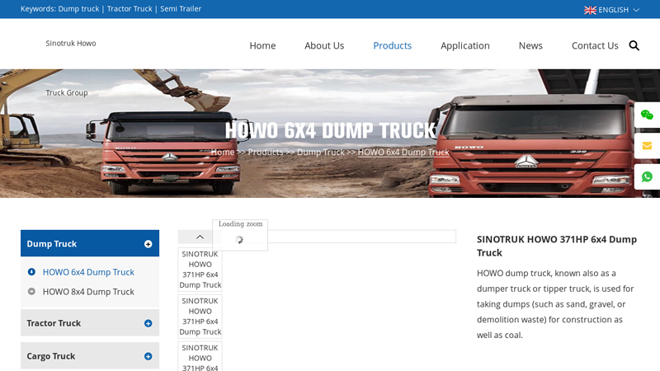Click HOWO 6x4 Dump Truck breadcrumb link

(x=403, y=152)
